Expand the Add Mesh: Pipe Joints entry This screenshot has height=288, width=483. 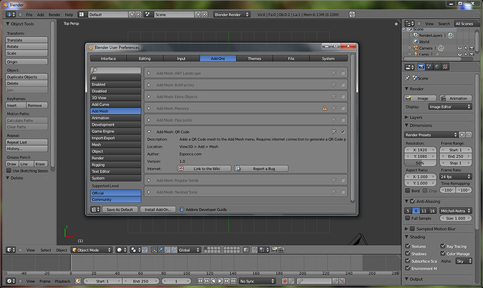pyautogui.click(x=149, y=120)
